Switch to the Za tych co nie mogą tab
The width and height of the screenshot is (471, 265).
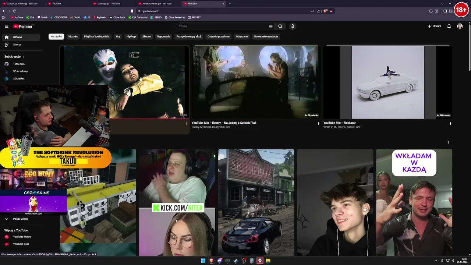22,4
